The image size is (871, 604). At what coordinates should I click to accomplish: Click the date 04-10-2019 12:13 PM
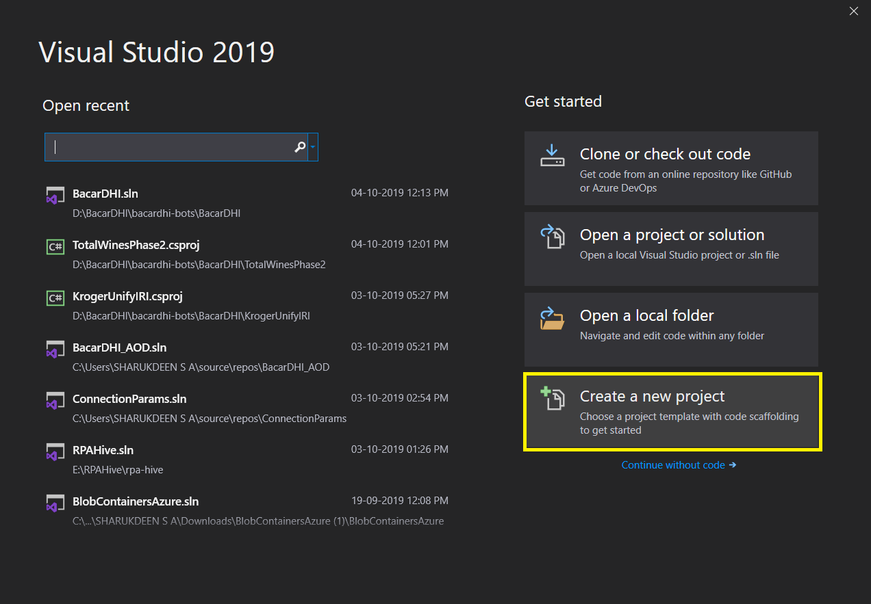[400, 193]
